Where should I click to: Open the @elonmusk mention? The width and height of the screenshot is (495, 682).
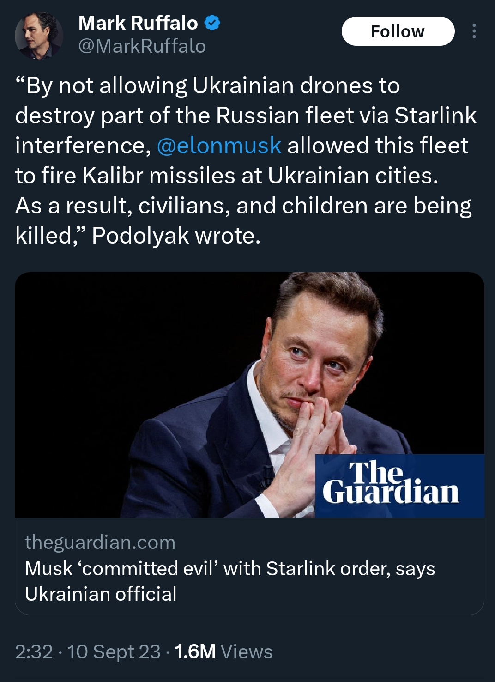click(219, 146)
